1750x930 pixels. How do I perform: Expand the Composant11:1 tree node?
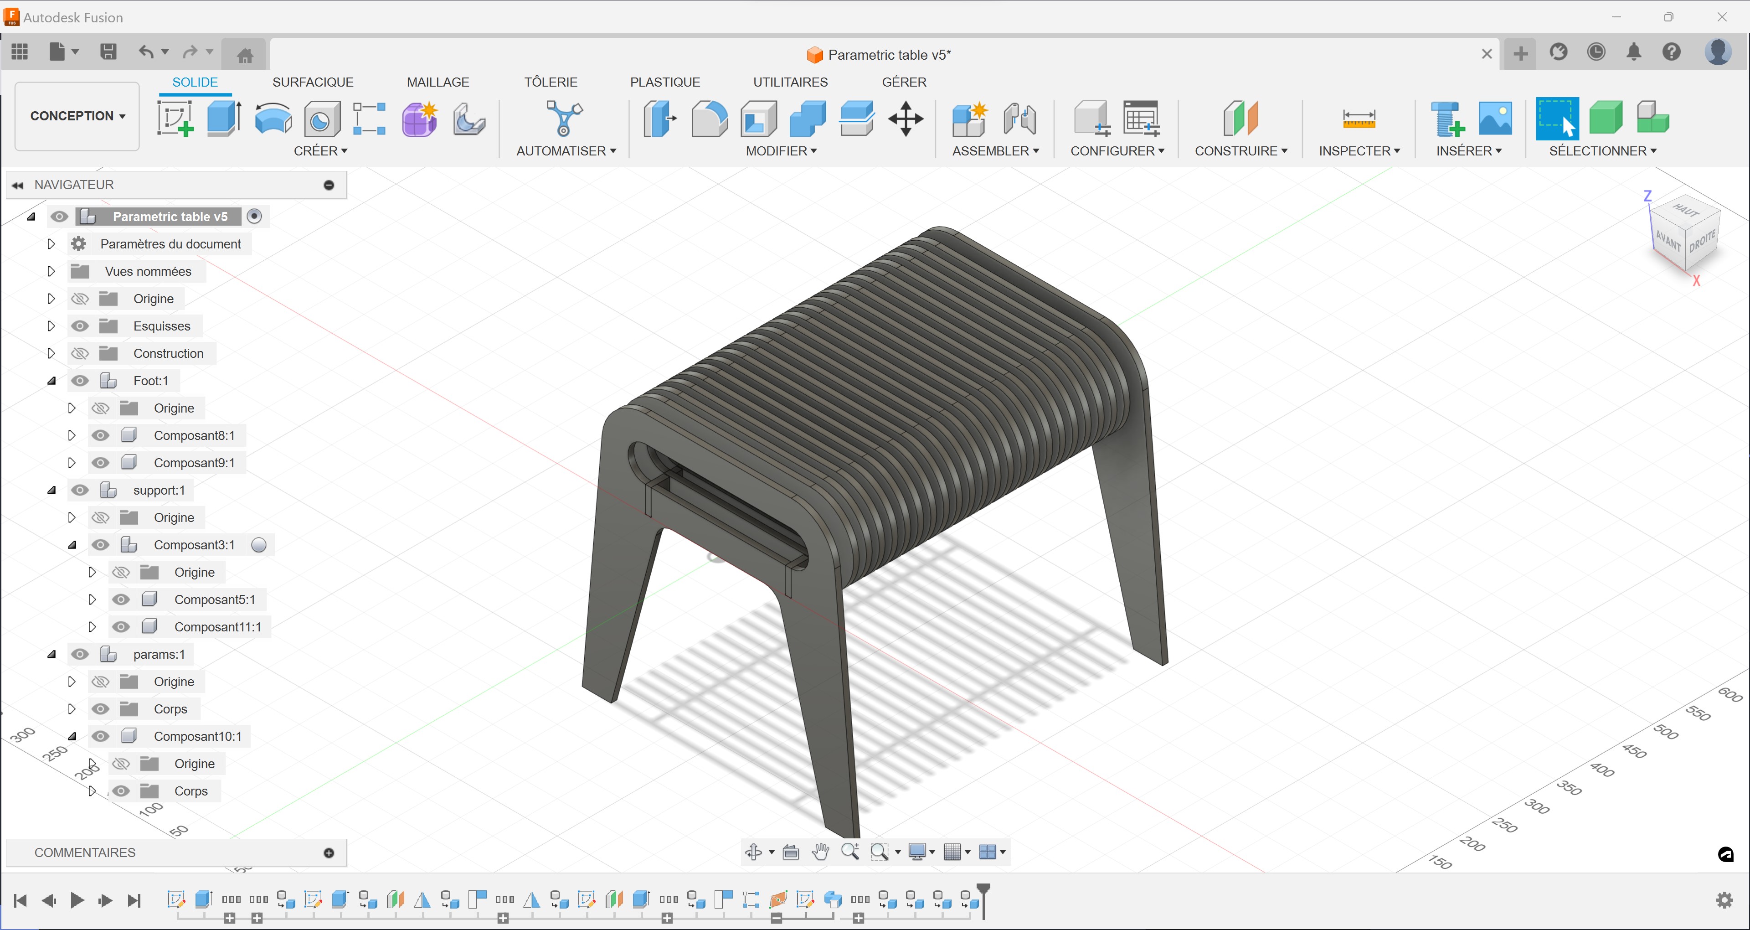click(92, 627)
